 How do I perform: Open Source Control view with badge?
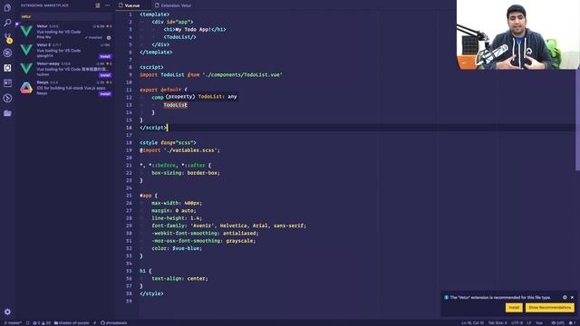[7, 38]
